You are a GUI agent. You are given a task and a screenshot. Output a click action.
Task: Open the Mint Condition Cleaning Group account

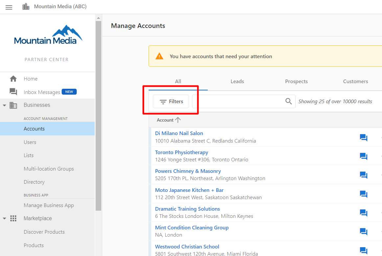[192, 227]
